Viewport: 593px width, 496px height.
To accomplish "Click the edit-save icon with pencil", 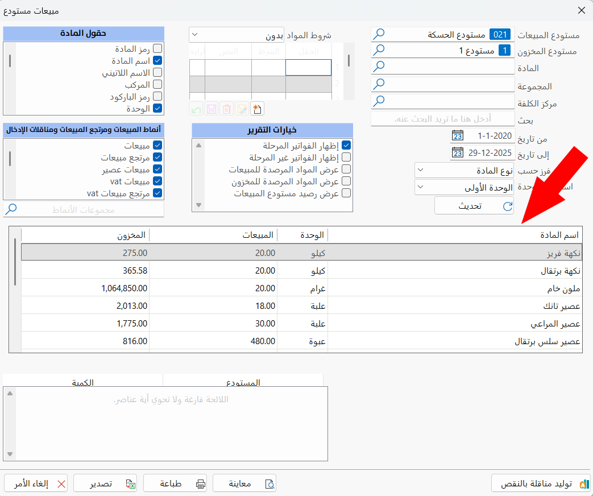I will pos(242,109).
